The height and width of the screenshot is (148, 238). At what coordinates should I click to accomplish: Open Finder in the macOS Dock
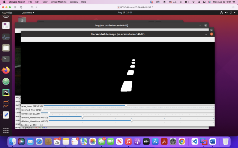pos(12,142)
